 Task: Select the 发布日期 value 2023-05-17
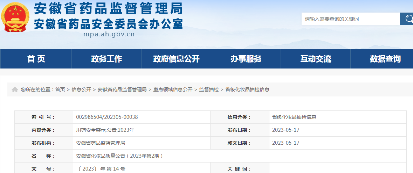286,130
